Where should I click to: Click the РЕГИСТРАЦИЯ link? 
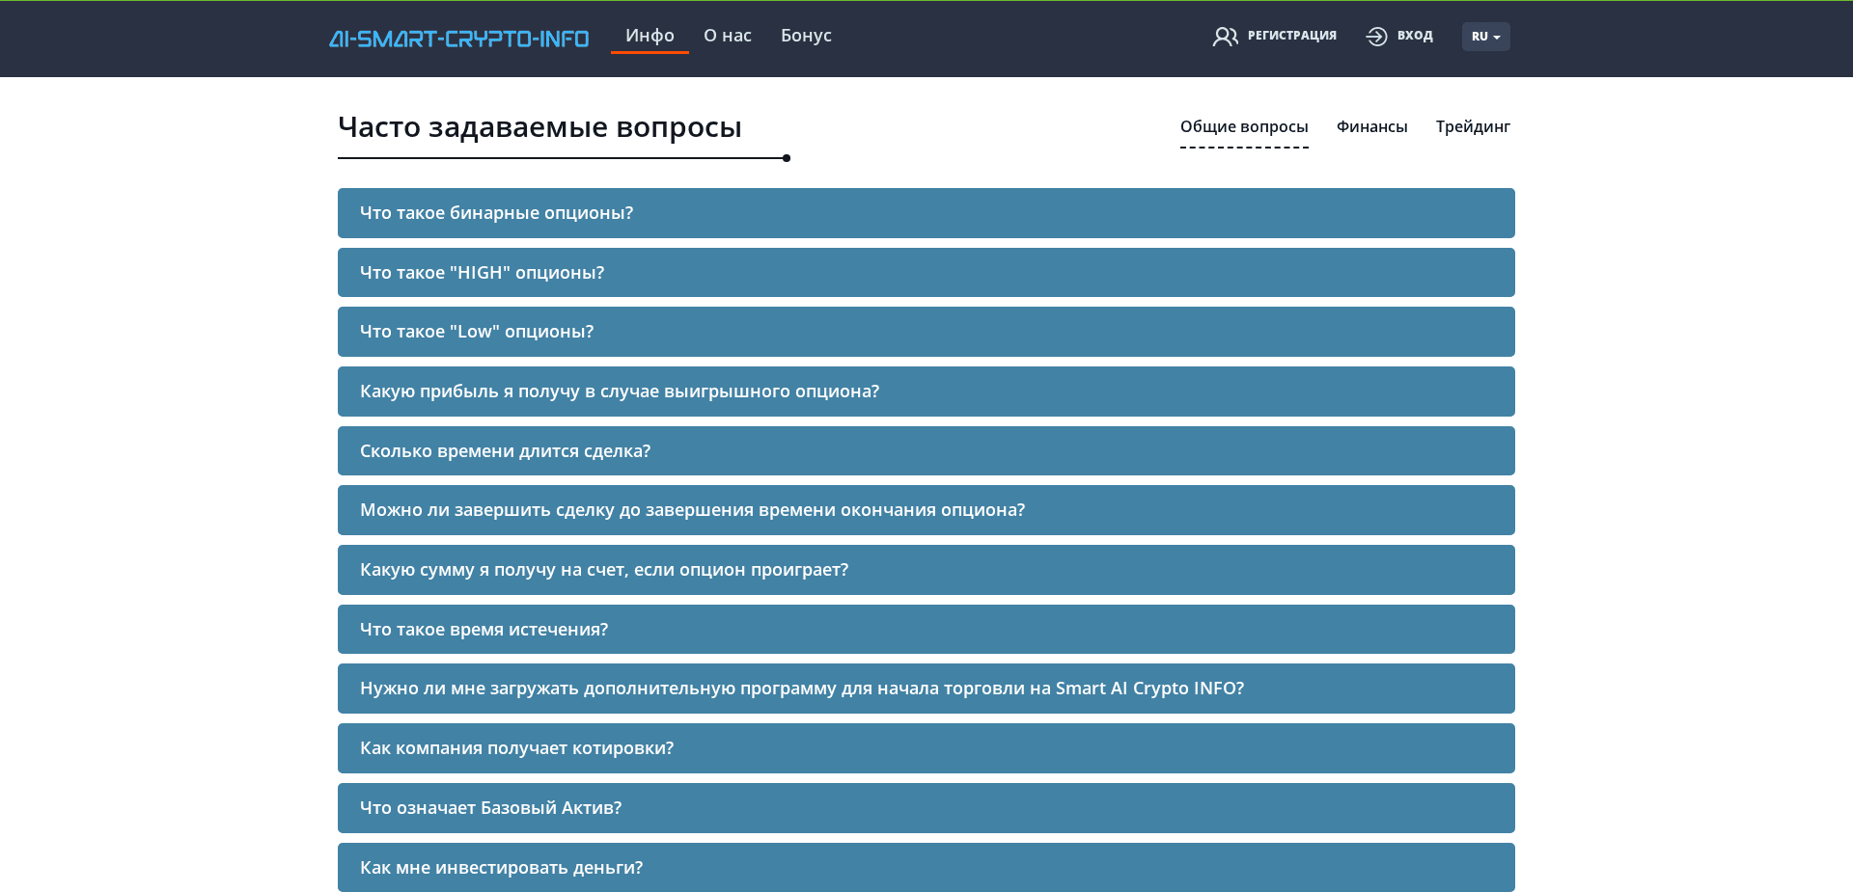[1292, 36]
